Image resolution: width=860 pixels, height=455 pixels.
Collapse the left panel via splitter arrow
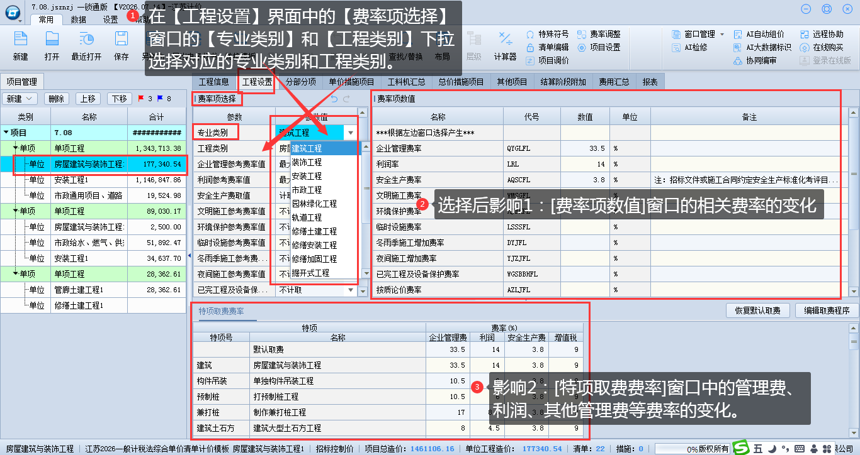click(190, 255)
